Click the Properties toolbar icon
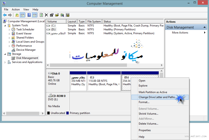209x140 pixels. coord(52,15)
